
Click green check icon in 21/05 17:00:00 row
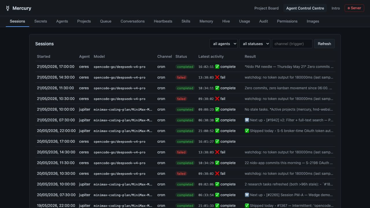pyautogui.click(x=217, y=66)
